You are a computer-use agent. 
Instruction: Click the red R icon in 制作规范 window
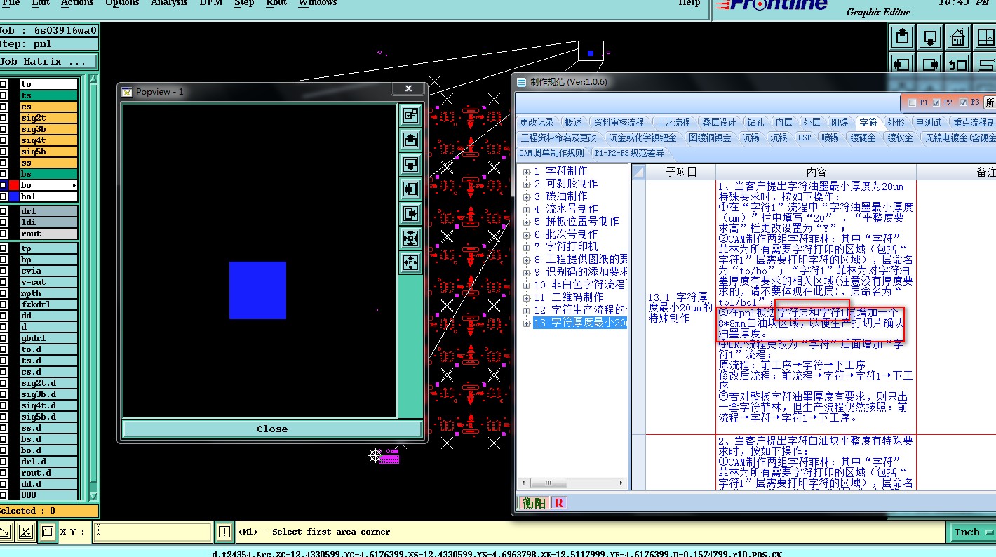(x=559, y=503)
